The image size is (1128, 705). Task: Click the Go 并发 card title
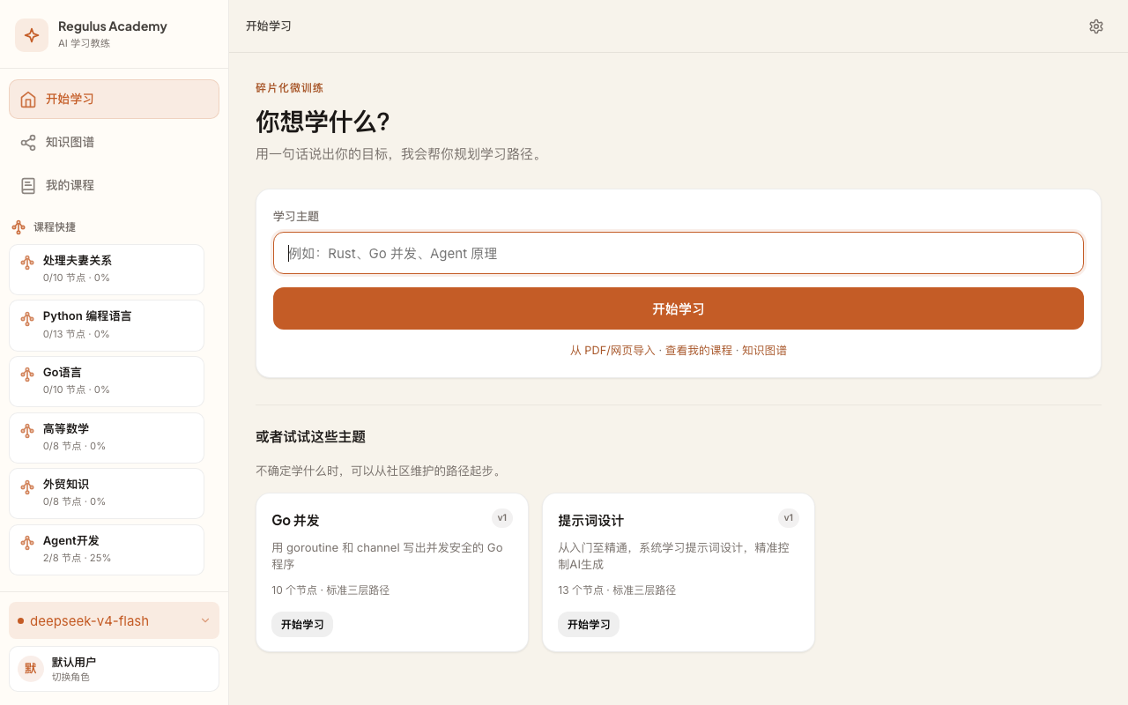(295, 521)
